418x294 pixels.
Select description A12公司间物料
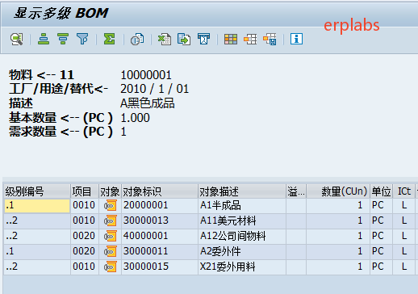(233, 237)
